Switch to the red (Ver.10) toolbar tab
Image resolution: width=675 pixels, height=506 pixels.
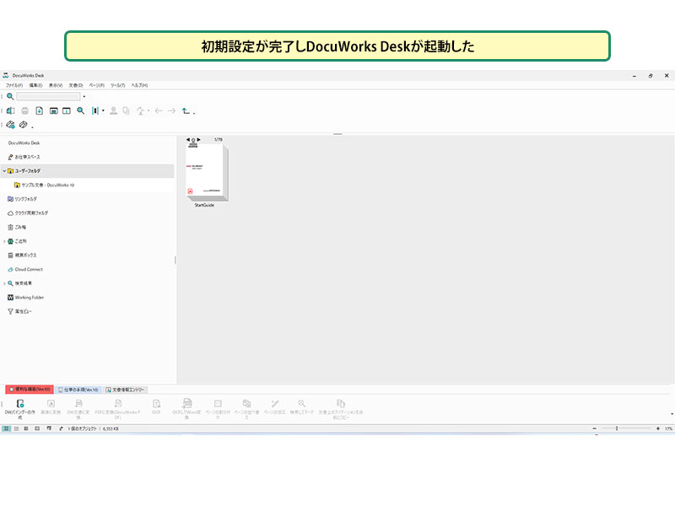click(30, 390)
